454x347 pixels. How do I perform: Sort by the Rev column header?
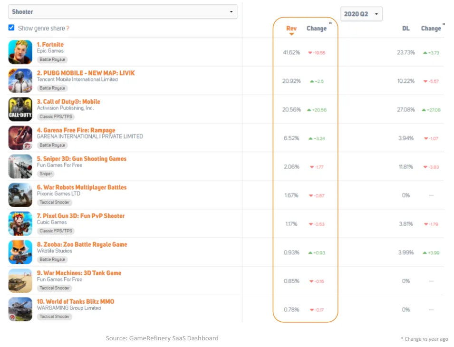pos(291,29)
